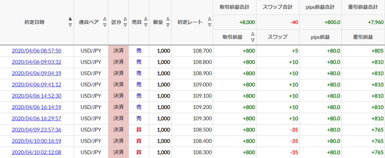Sort descending by 売買 down arrow
Viewport: 385px width, 158px height.
coord(146,25)
